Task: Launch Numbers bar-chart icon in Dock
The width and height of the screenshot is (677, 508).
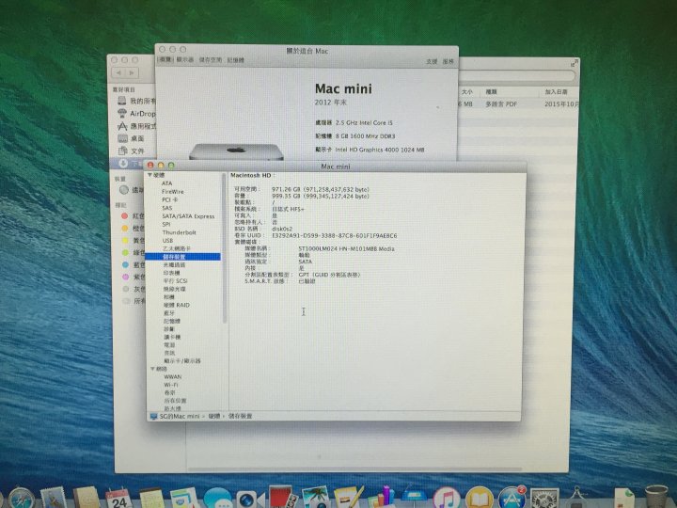Action: pyautogui.click(x=381, y=497)
